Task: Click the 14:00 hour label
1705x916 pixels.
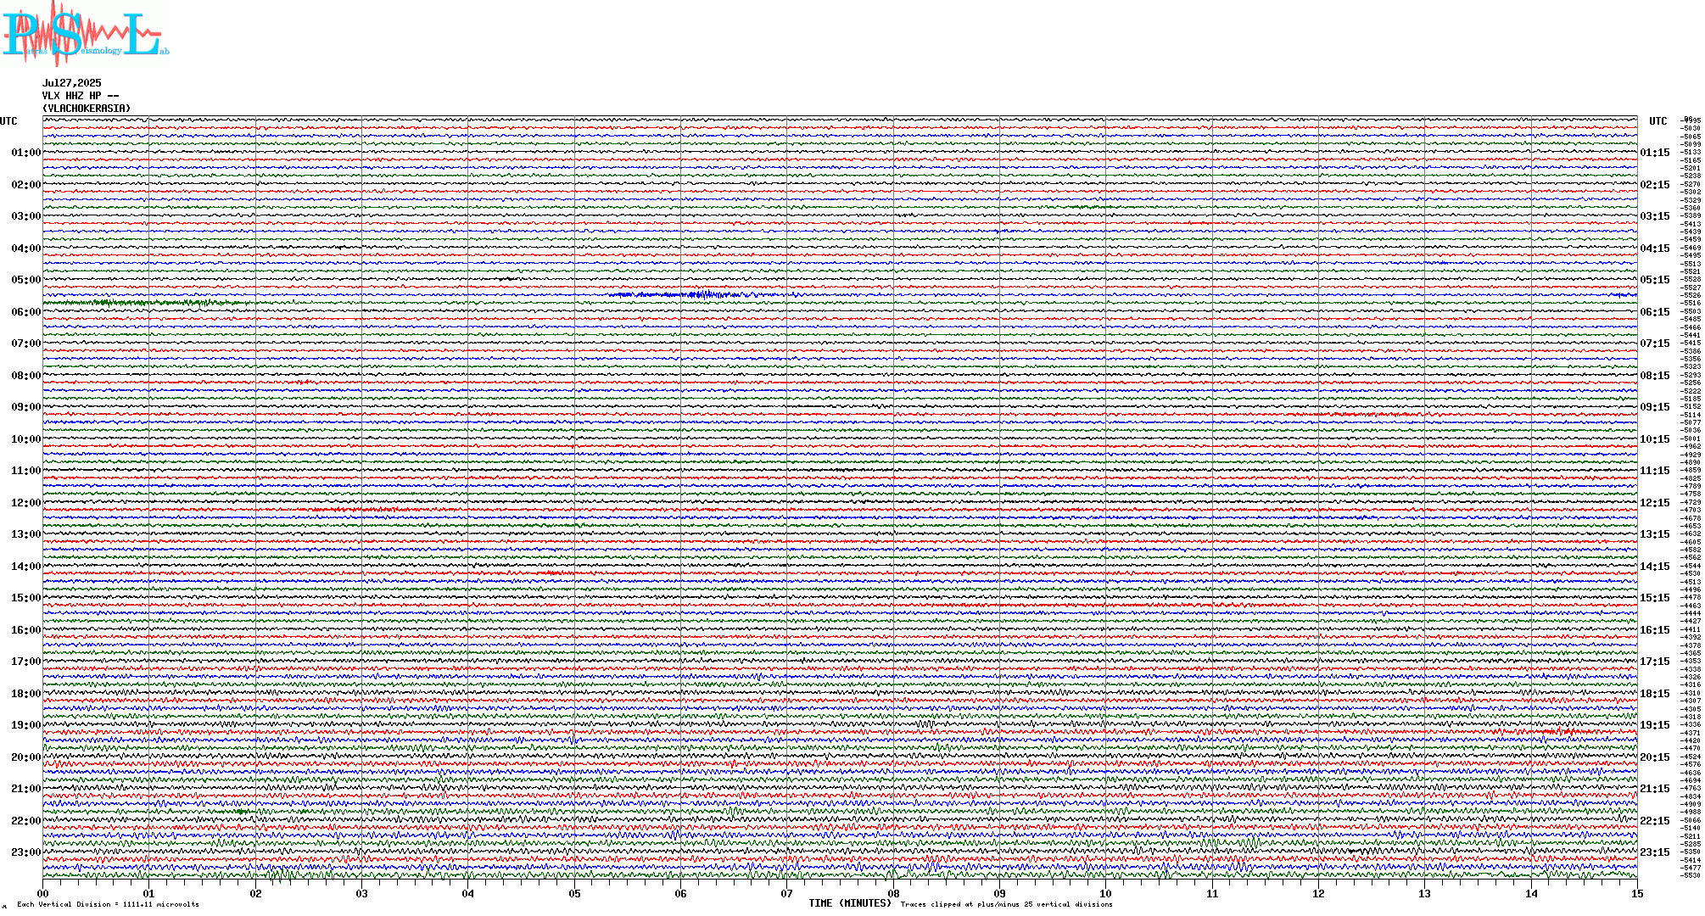Action: pos(25,567)
